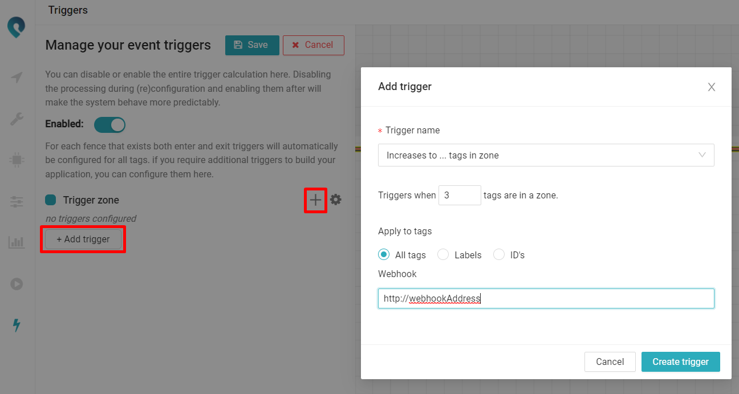Choose the ID's radio option
The width and height of the screenshot is (739, 394).
point(499,255)
